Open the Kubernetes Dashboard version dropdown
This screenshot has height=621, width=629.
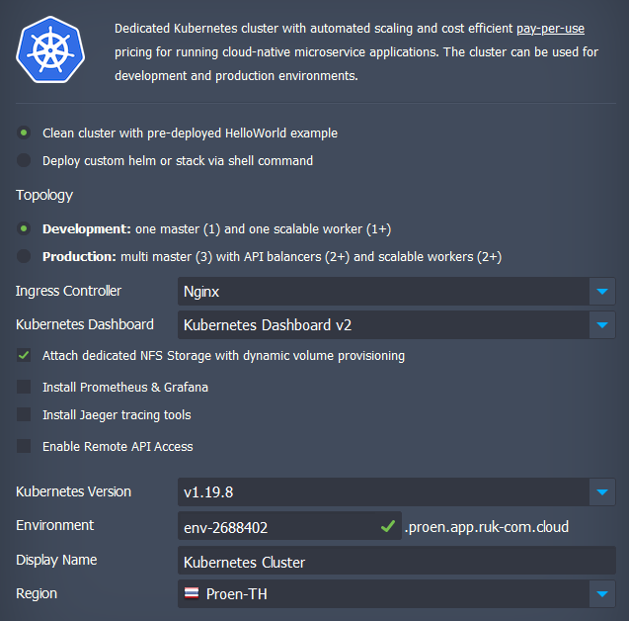(601, 324)
